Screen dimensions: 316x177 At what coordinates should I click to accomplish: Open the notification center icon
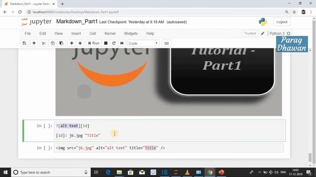point(309,172)
